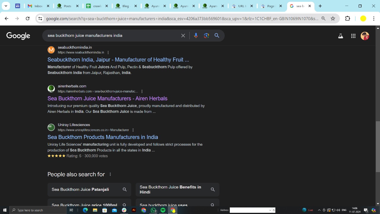Switch to the Gmail Inbox tab

pos(38,6)
